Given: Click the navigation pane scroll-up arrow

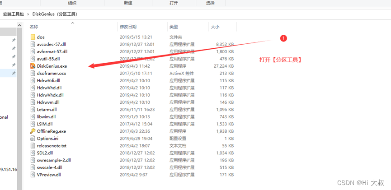Looking at the screenshot, I should (19, 25).
